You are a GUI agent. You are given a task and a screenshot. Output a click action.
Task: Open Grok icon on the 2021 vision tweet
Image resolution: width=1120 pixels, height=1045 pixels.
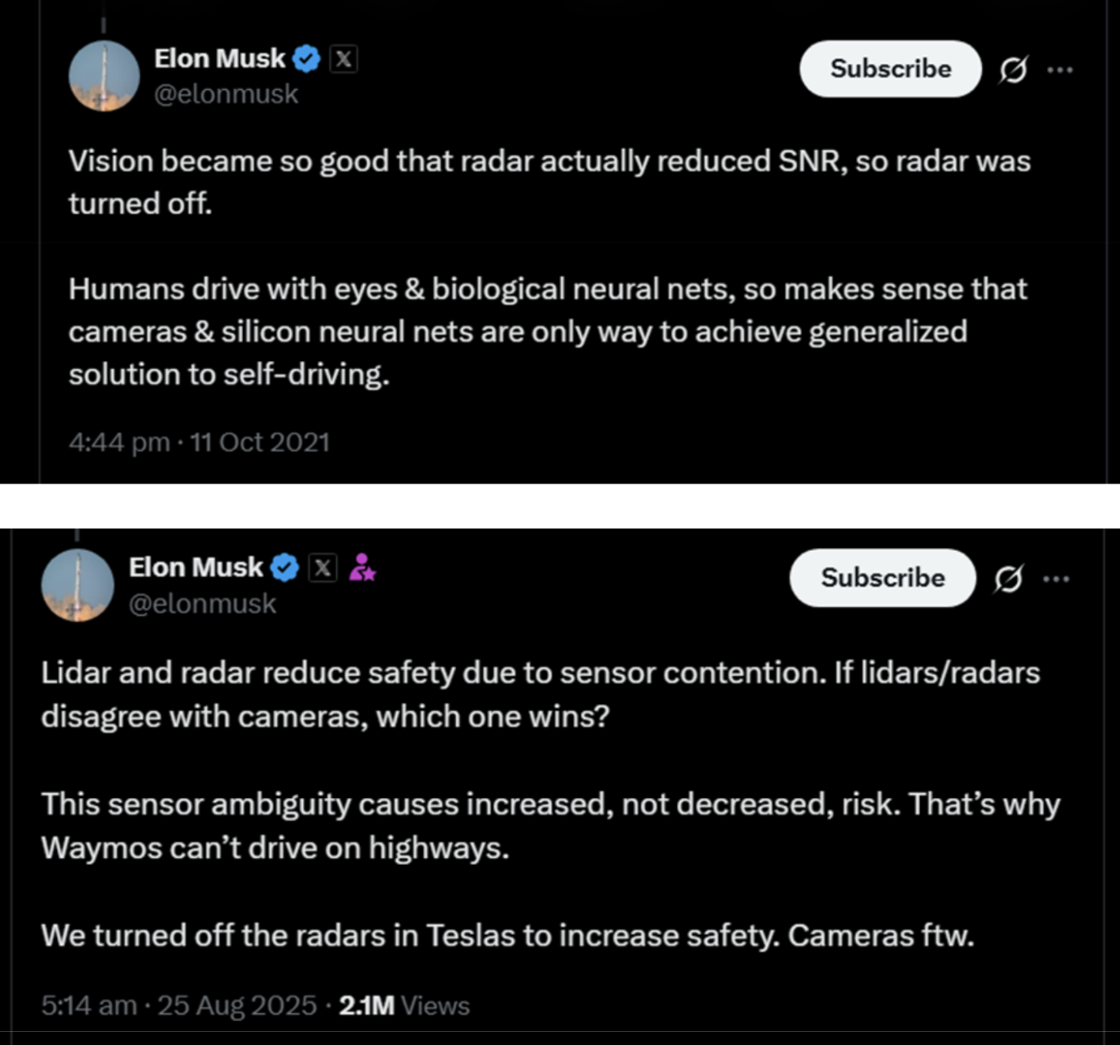pyautogui.click(x=1013, y=70)
